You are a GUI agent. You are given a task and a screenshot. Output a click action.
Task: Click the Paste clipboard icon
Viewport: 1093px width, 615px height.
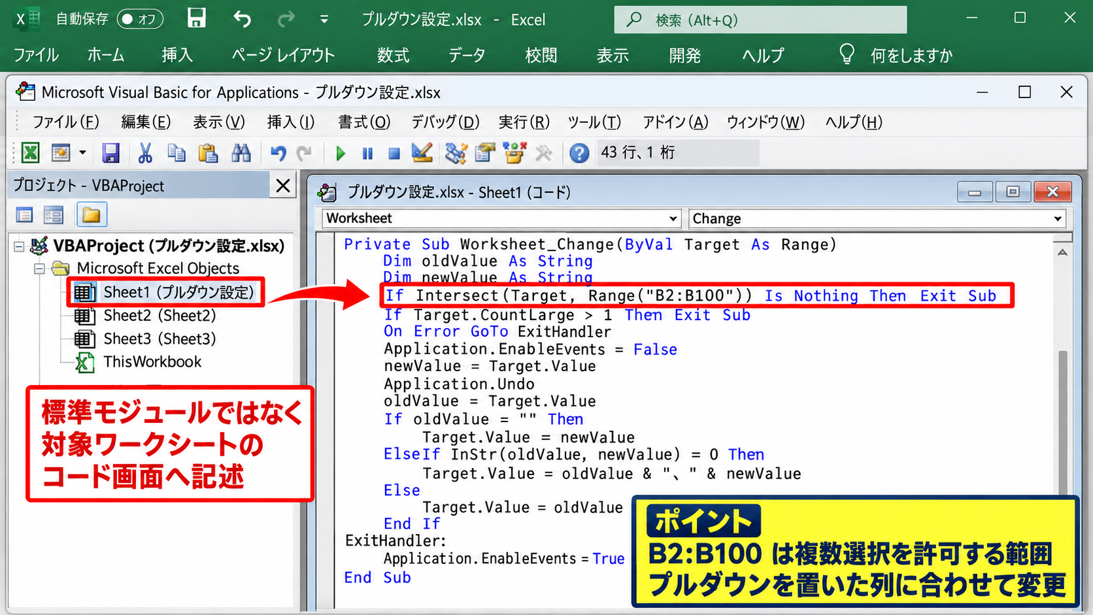click(x=208, y=153)
